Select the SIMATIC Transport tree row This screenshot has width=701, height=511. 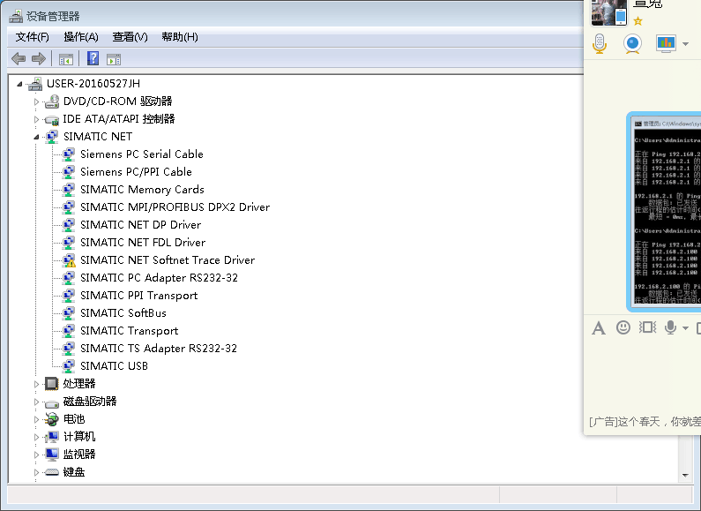point(130,331)
